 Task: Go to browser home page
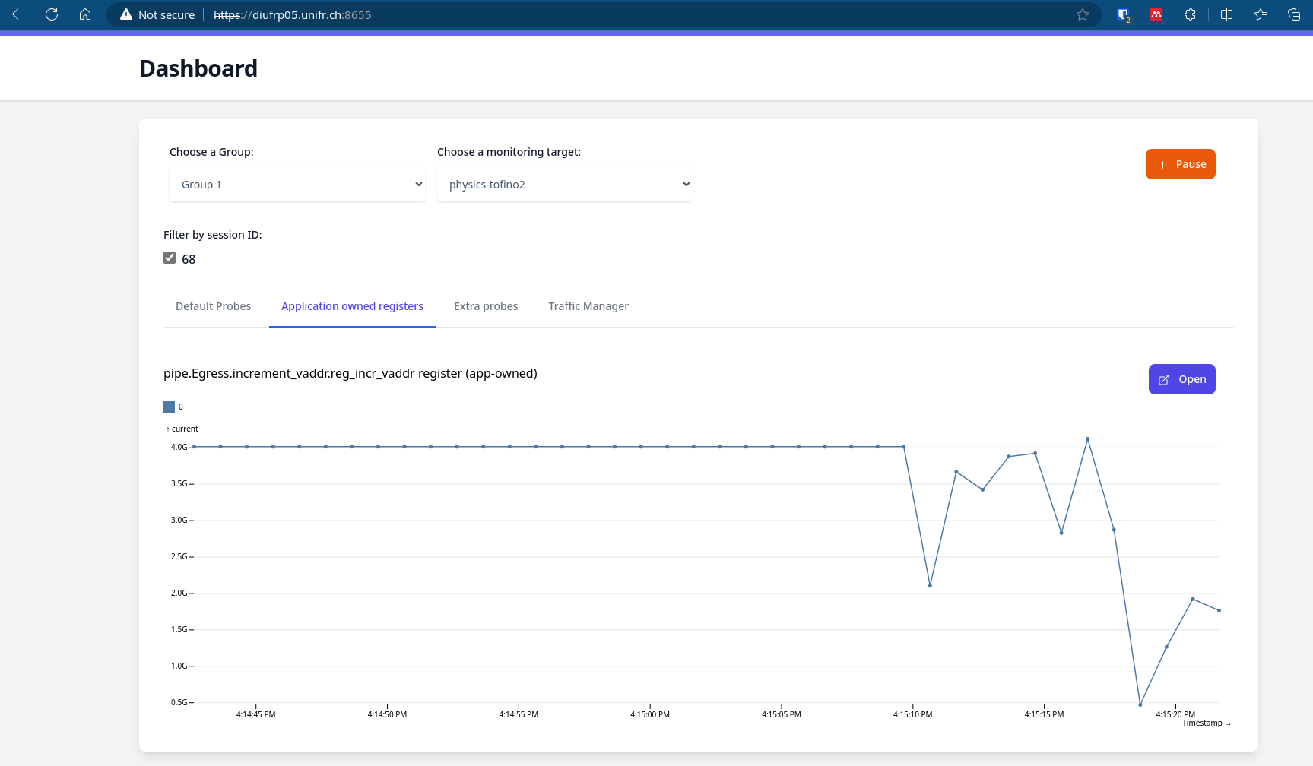[x=85, y=14]
